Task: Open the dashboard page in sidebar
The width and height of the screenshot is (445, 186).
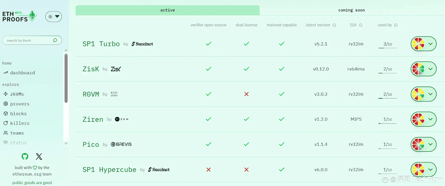Action: point(22,73)
